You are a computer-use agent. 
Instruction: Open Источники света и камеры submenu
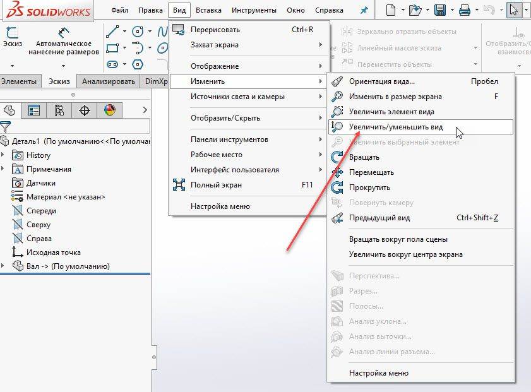(x=249, y=97)
